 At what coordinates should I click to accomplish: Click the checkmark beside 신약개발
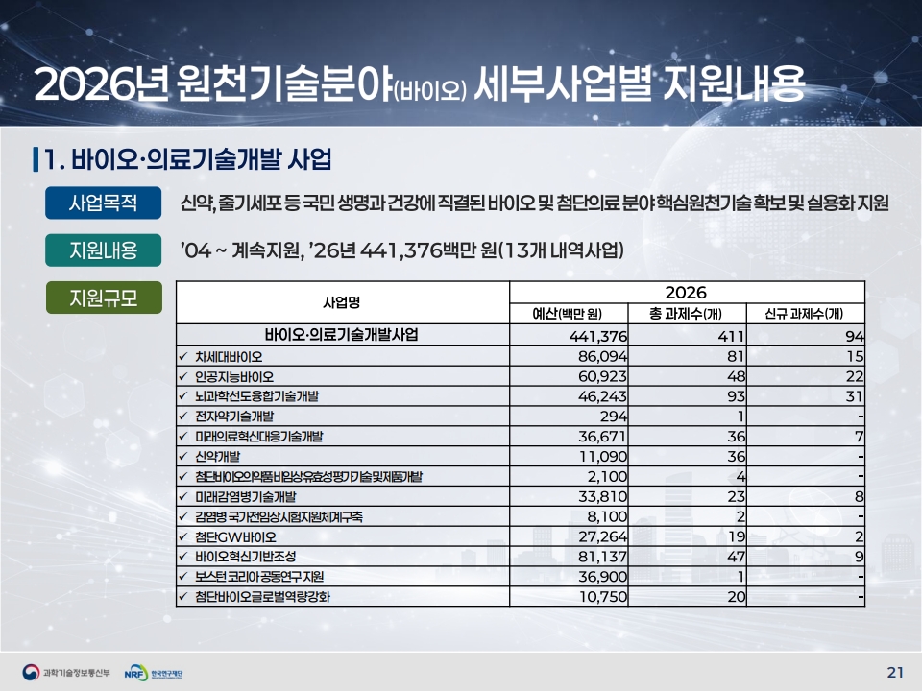pos(183,456)
